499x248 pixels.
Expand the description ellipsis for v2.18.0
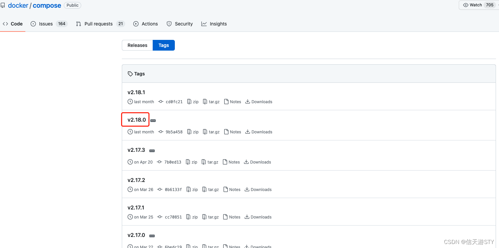click(153, 120)
